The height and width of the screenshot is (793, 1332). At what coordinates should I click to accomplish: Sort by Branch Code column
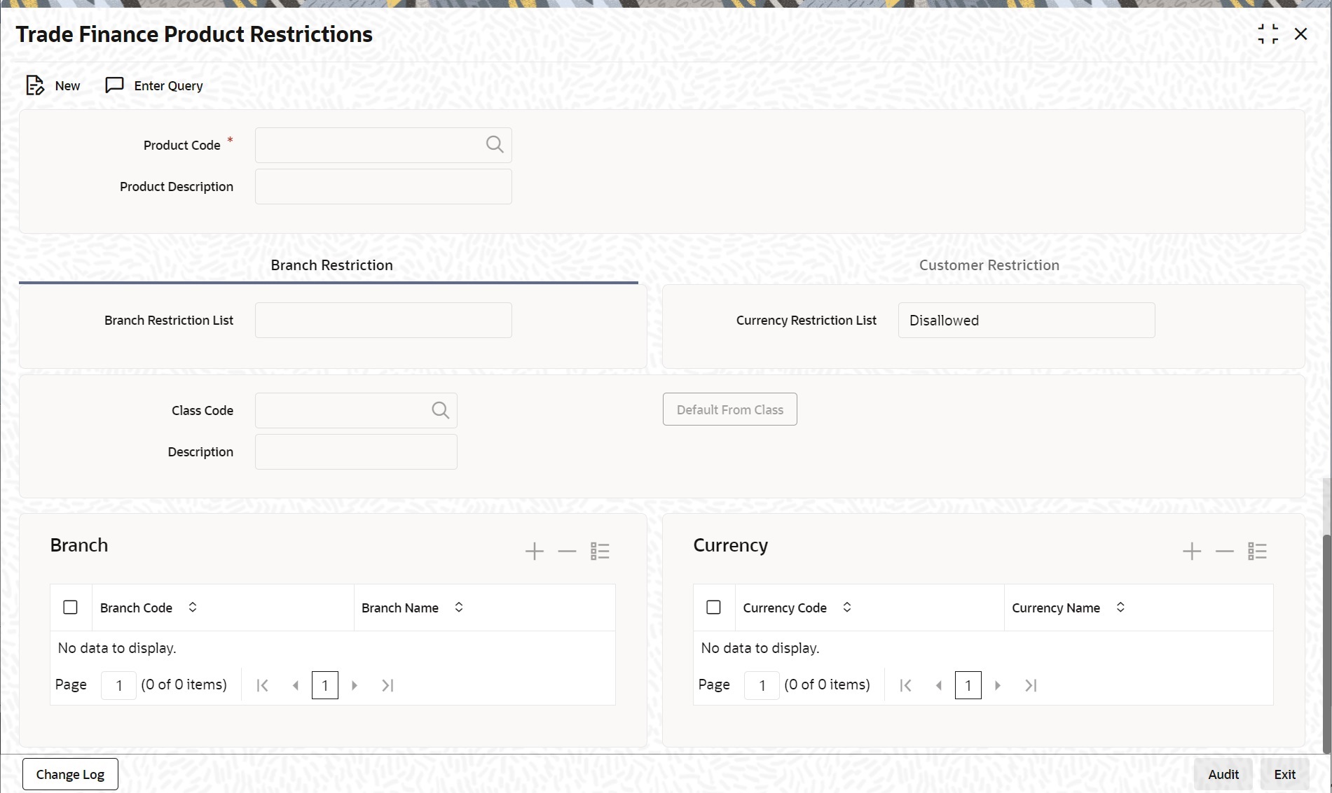(x=193, y=608)
